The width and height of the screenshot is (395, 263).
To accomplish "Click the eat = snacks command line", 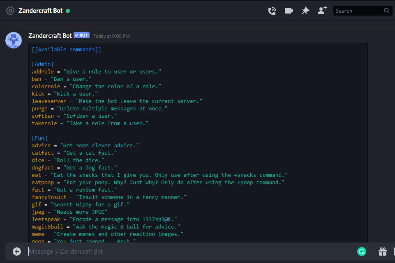I will coord(160,175).
